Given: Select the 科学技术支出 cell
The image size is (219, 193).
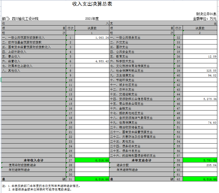Looking at the screenshot, I should tap(142, 61).
